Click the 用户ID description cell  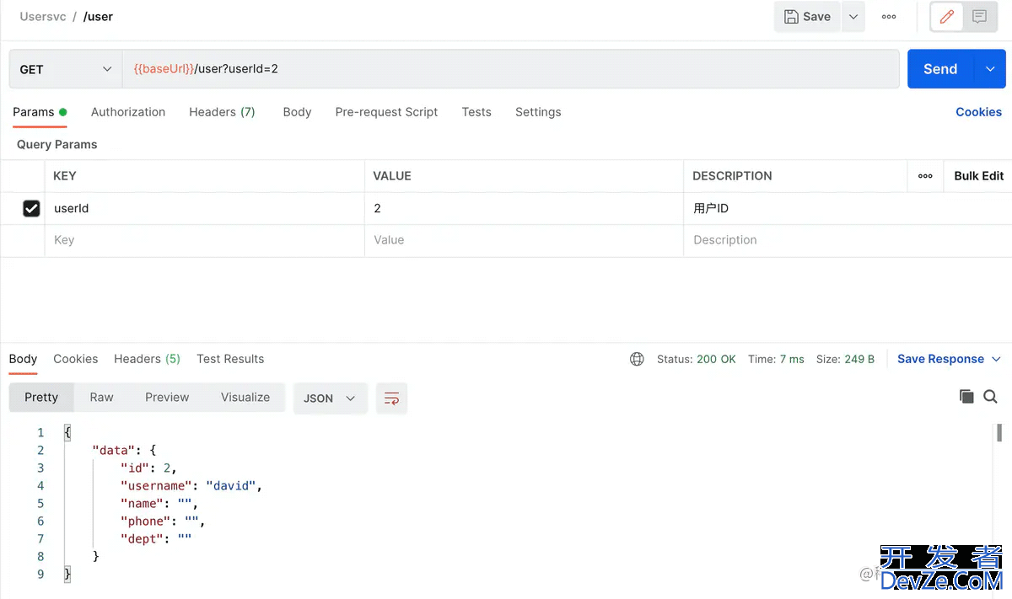pyautogui.click(x=848, y=208)
